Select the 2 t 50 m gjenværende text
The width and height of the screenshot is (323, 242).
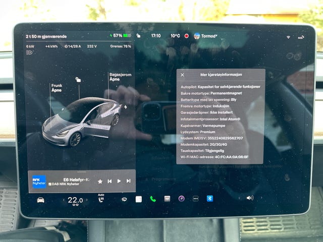coord(46,36)
